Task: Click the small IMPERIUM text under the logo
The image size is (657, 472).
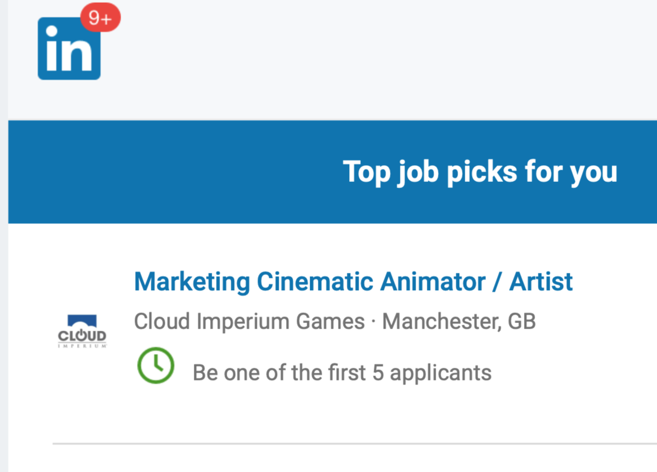Action: click(82, 346)
